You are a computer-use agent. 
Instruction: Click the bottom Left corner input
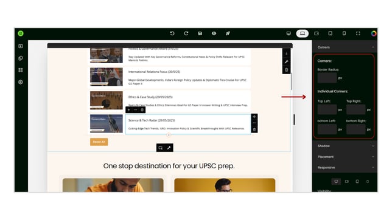pyautogui.click(x=327, y=129)
